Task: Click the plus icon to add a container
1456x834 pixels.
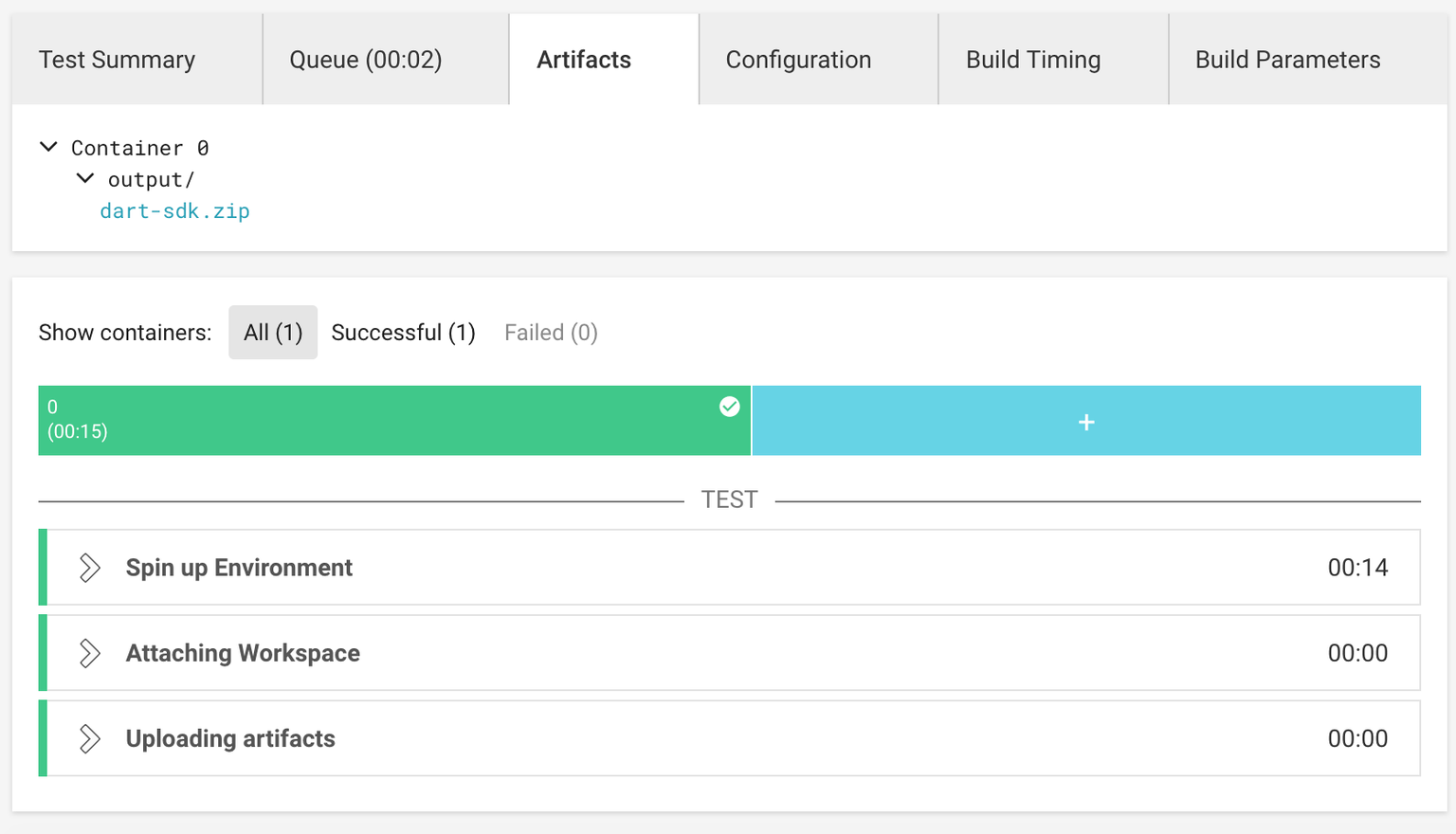Action: click(x=1086, y=421)
